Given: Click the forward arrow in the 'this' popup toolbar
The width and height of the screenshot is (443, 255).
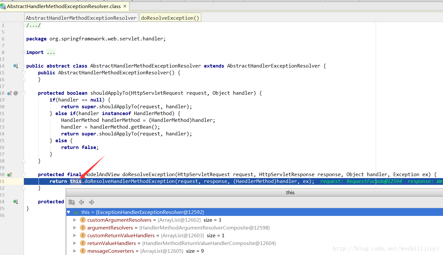Looking at the screenshot, I should (92, 202).
